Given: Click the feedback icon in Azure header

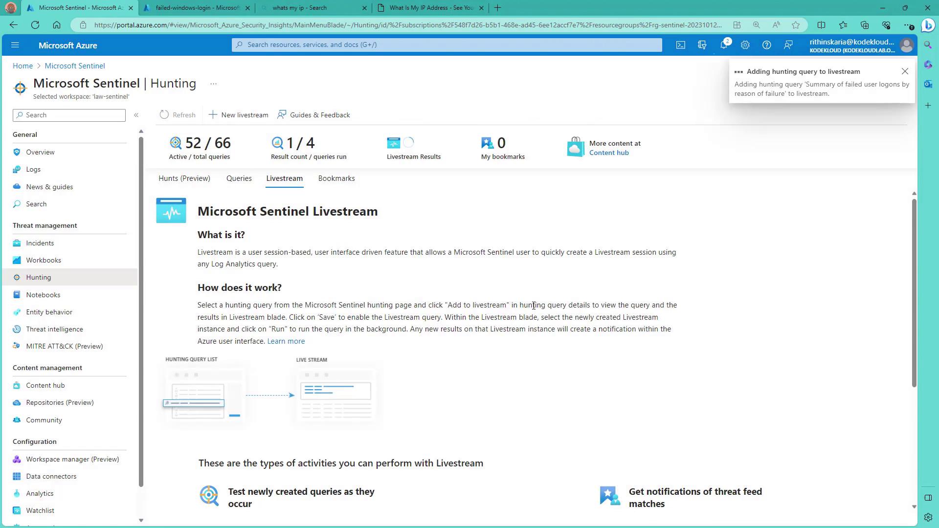Looking at the screenshot, I should point(788,45).
